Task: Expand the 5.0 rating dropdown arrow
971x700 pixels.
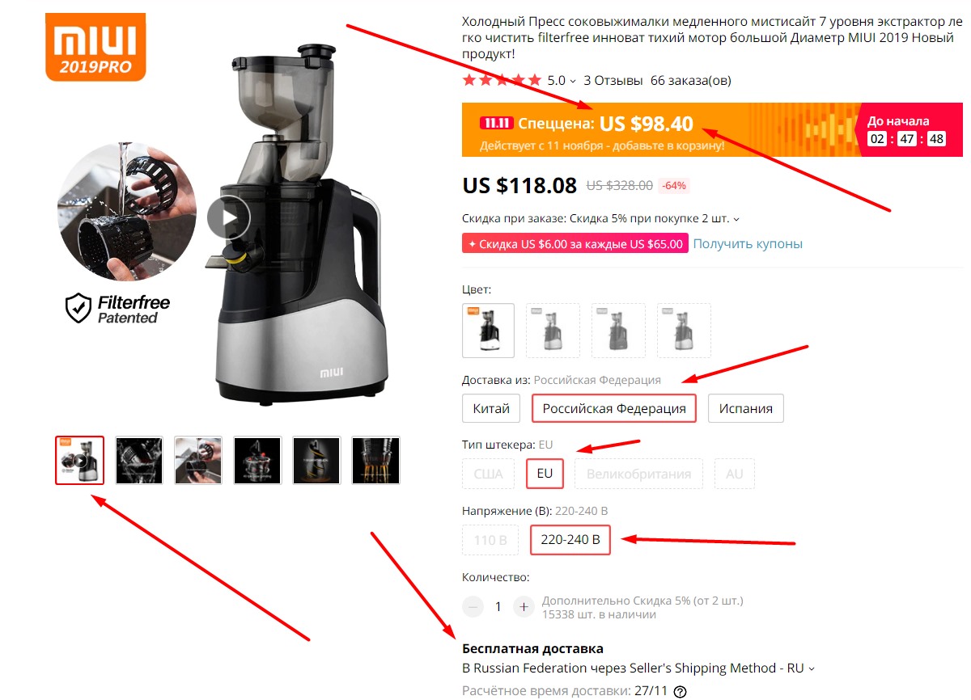Action: tap(573, 81)
